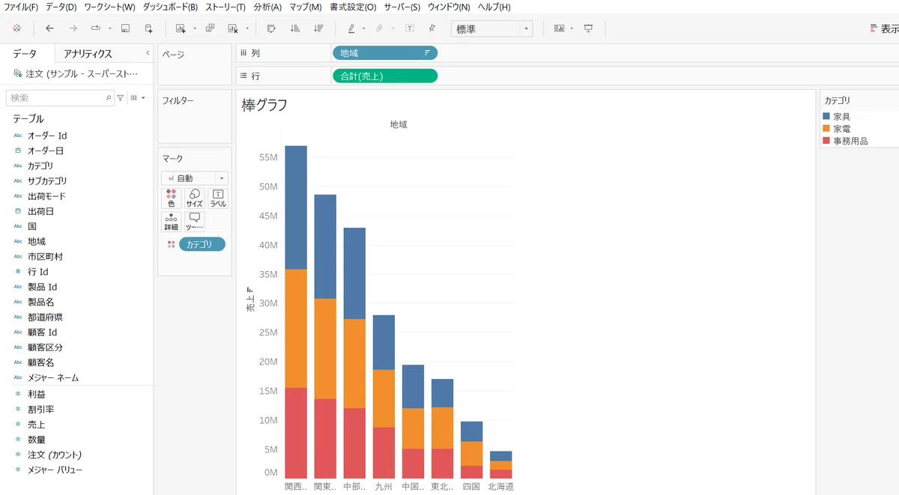
Task: Open dropdown arrow next to clear sheet icon
Action: tap(247, 28)
